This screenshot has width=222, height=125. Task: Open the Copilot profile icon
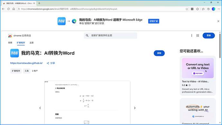click(x=214, y=9)
